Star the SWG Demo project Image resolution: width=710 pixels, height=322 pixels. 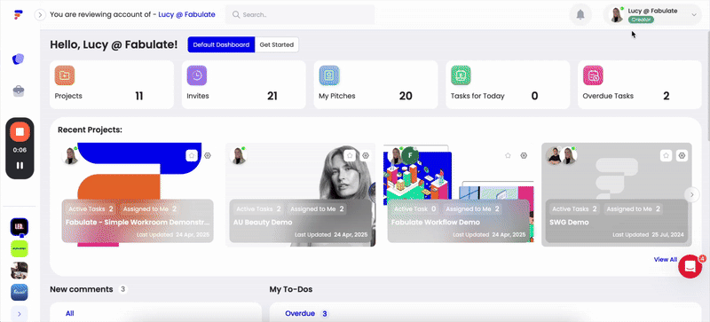(666, 155)
